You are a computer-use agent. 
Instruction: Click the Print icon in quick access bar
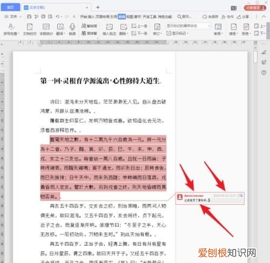[x=43, y=17]
